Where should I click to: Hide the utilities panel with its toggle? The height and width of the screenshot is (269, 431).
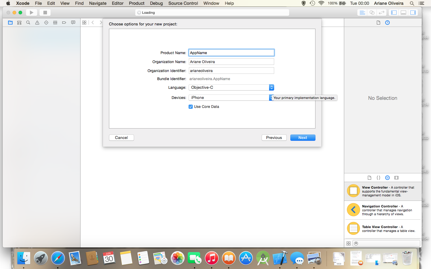point(413,13)
